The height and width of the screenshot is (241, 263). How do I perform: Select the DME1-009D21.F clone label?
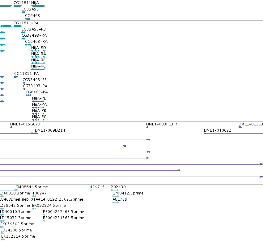[50, 130]
